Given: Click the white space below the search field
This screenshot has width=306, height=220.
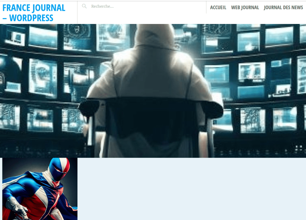Looking at the screenshot, I should pos(141,18).
